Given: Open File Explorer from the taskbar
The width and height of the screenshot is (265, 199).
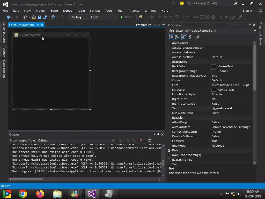Looking at the screenshot, I should [x=57, y=194].
